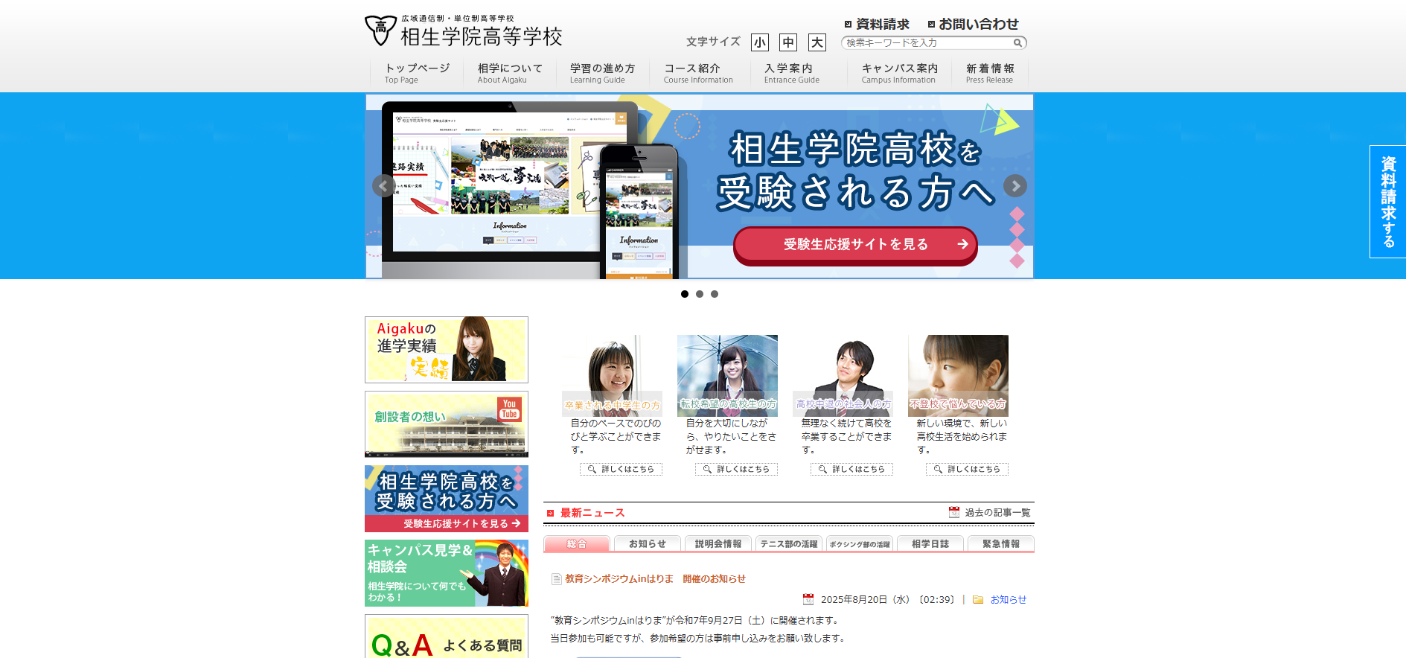
Task: Click 詳しくはこちら under 卒業される中学生
Action: click(621, 469)
